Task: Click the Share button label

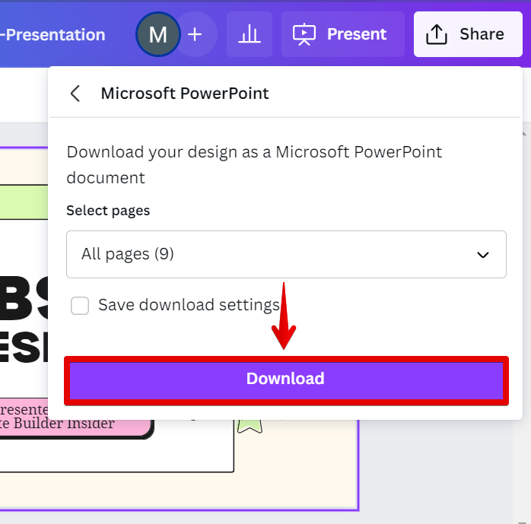Action: [482, 34]
